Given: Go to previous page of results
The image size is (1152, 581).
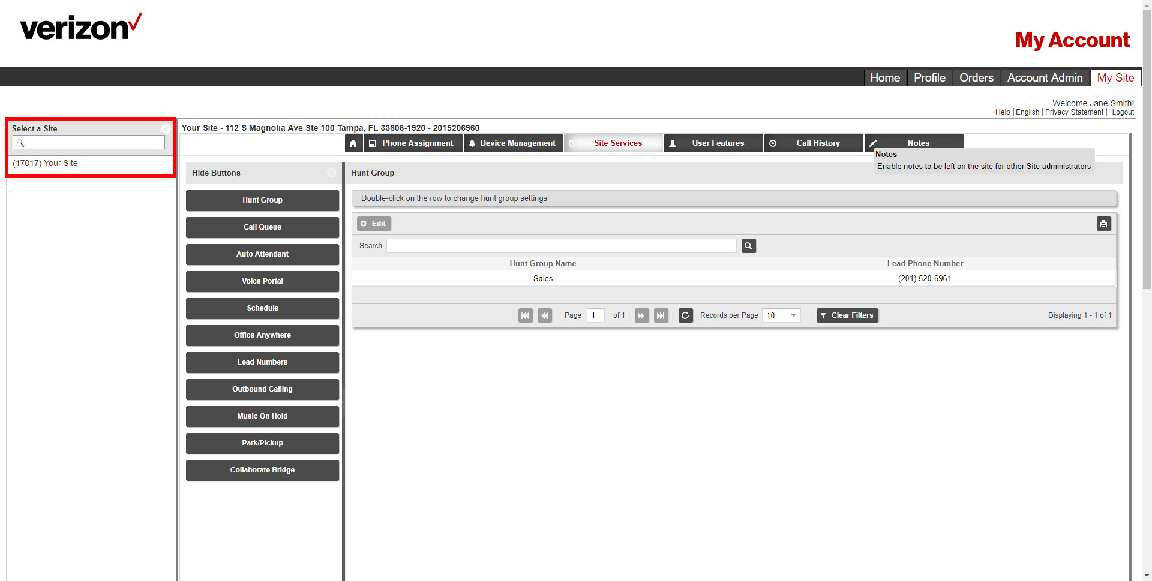Looking at the screenshot, I should click(545, 315).
